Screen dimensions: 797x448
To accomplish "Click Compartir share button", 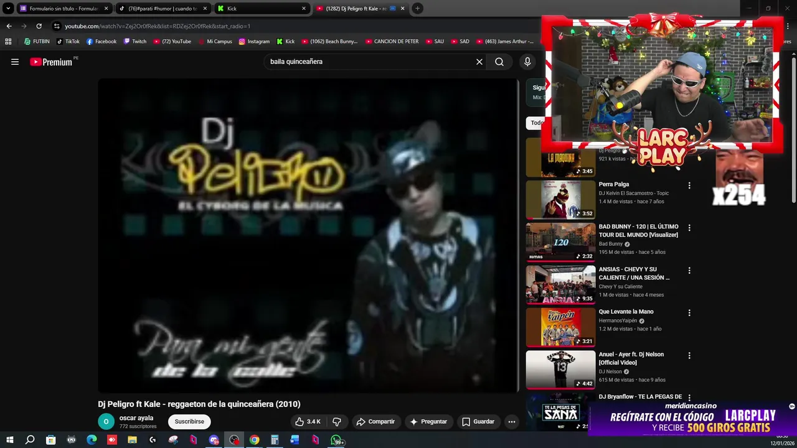I will 375,421.
